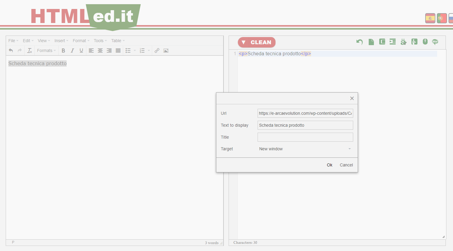Expand the Formats dropdown

click(46, 50)
